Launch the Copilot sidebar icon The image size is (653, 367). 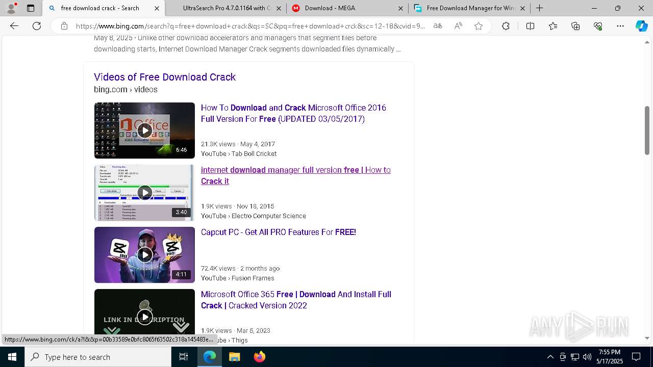point(641,26)
